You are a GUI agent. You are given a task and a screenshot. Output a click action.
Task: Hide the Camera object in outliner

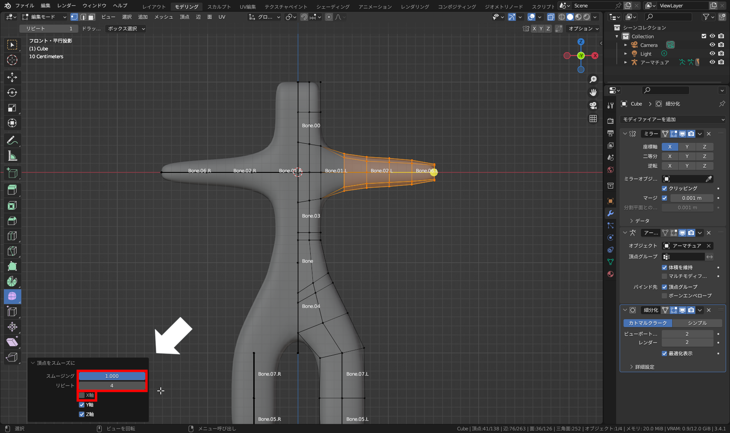coord(712,45)
